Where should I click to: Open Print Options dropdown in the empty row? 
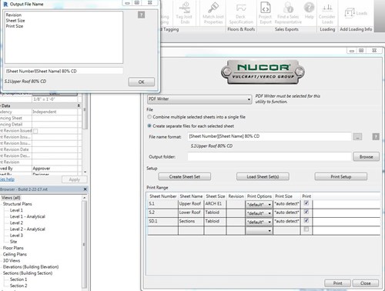coord(259,231)
